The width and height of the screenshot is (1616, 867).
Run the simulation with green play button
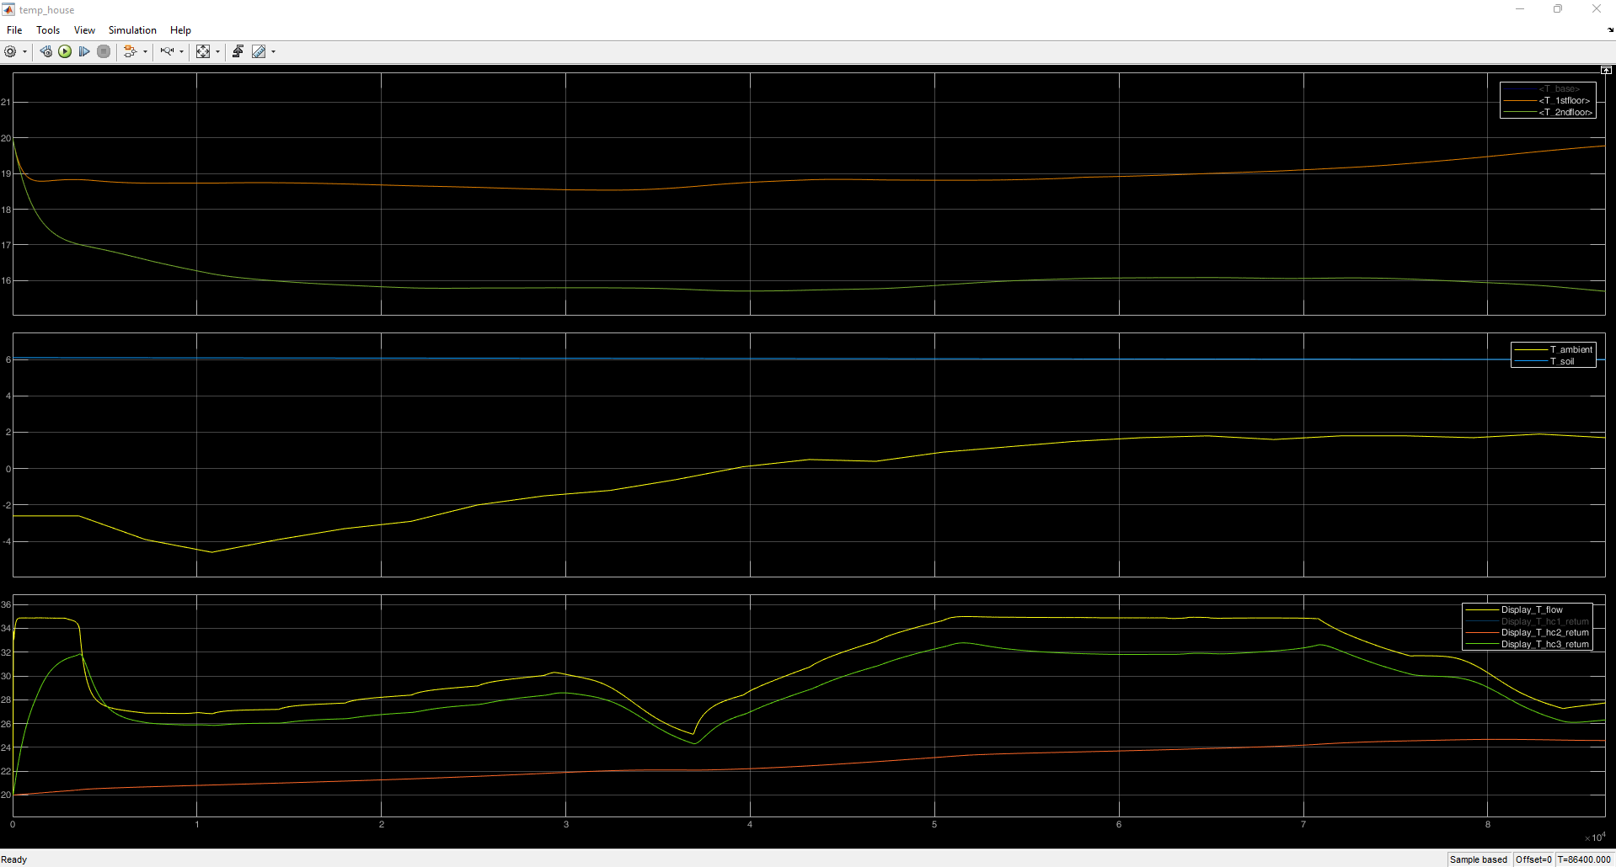(x=65, y=51)
